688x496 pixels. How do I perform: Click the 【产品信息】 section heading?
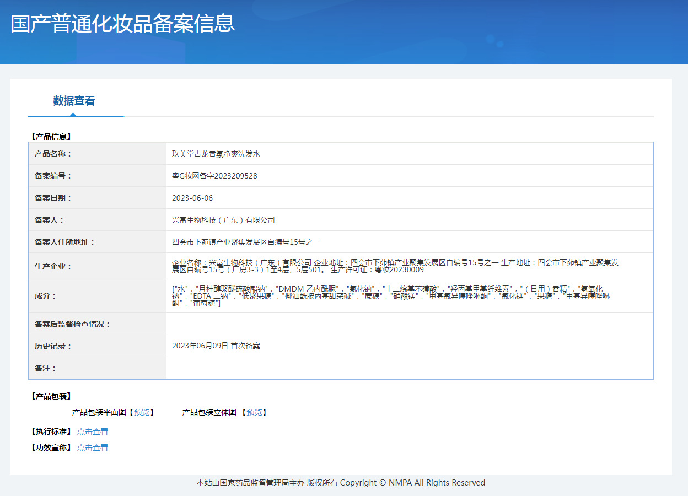pos(51,136)
